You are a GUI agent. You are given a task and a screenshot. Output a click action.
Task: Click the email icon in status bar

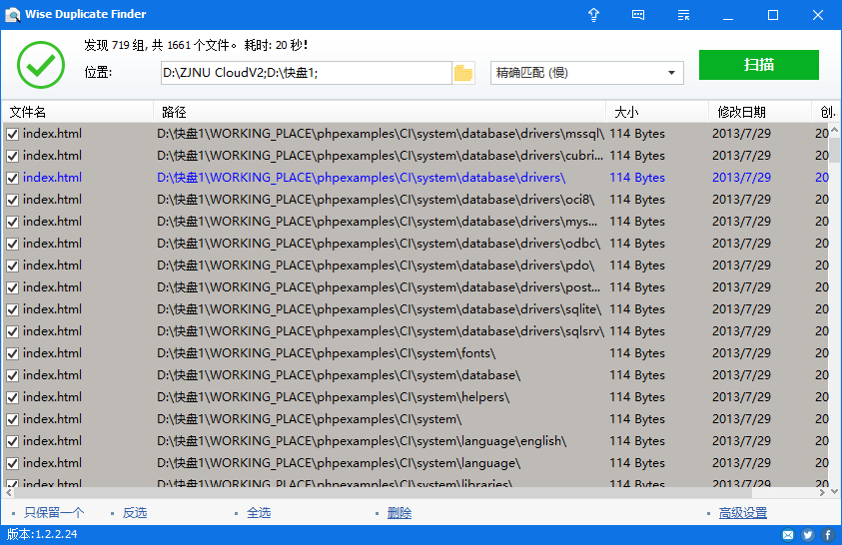tap(788, 534)
